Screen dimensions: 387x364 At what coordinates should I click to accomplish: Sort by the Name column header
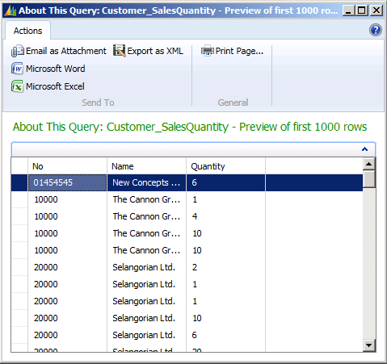click(x=146, y=166)
